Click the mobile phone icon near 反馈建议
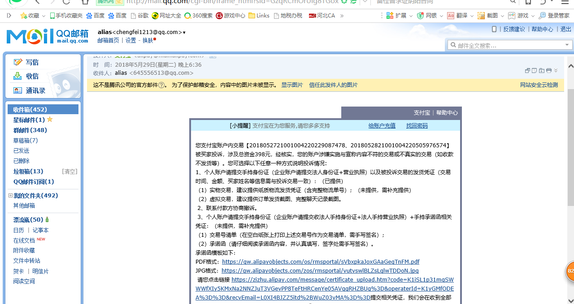This screenshot has height=304, width=574. coord(494,29)
